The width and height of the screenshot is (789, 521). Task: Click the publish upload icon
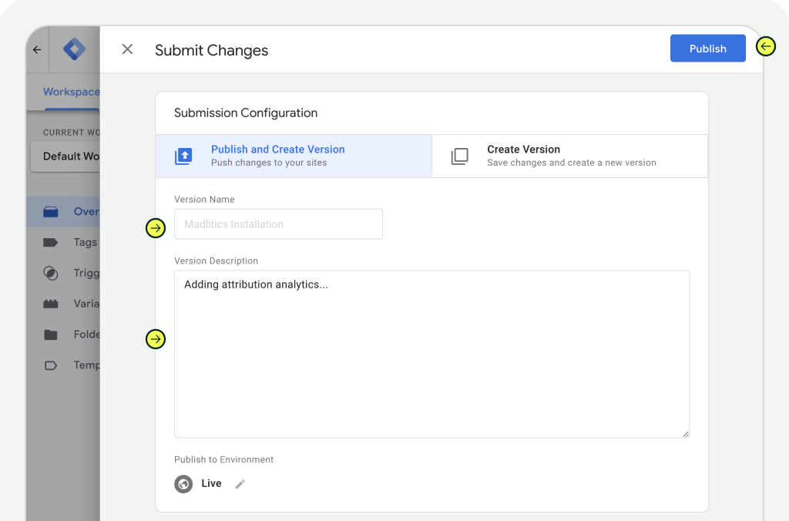[x=183, y=156]
